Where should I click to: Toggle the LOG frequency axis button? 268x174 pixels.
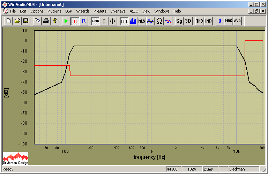coord(95,21)
